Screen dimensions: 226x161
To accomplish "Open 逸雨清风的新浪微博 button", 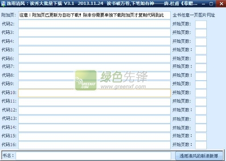I will pyautogui.click(x=199, y=156).
